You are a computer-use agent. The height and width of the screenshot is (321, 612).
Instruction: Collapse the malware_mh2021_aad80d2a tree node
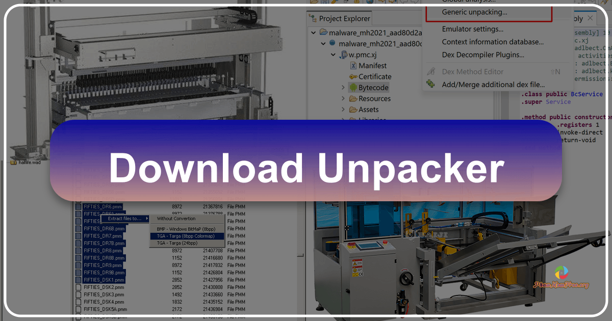(x=313, y=32)
